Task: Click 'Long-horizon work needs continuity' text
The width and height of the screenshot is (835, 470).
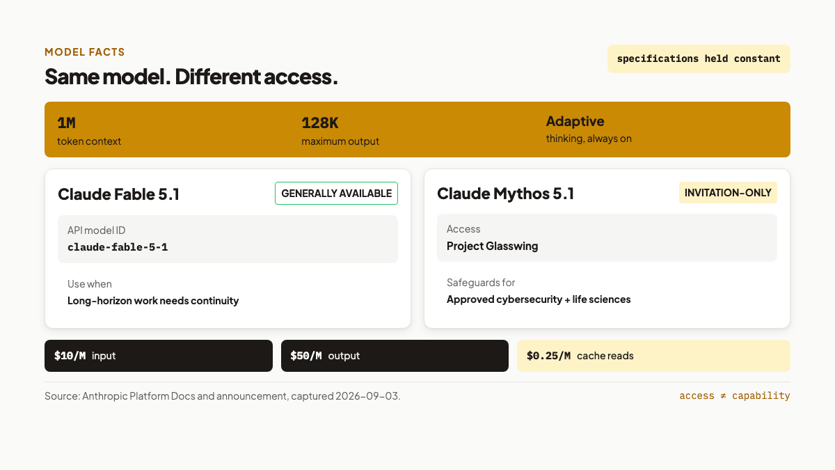Action: (153, 301)
